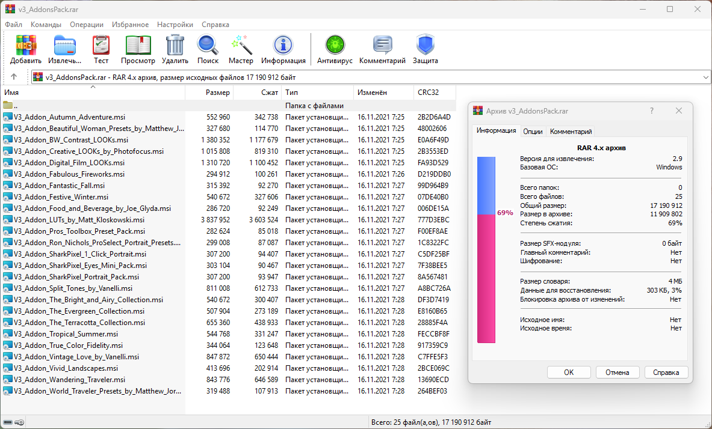
Task: Sort the file list by Имя column
Action: tap(90, 93)
